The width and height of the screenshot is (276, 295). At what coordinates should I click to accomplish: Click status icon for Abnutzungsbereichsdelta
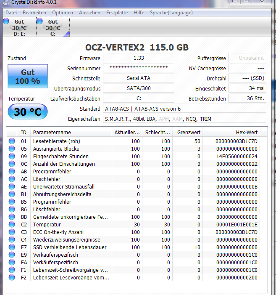12,194
